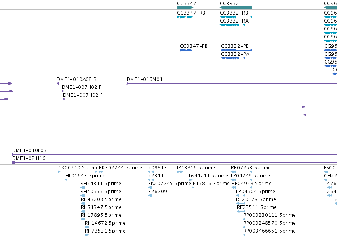
Task: Select the CG3347-PB protein feature
Action: (x=186, y=50)
